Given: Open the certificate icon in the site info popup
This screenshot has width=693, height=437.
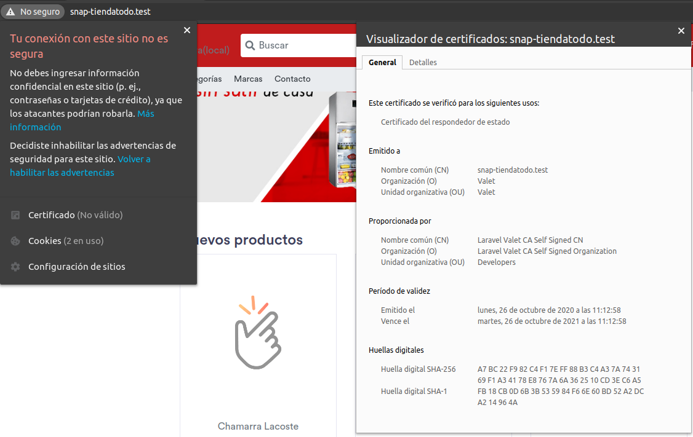Looking at the screenshot, I should click(x=15, y=215).
